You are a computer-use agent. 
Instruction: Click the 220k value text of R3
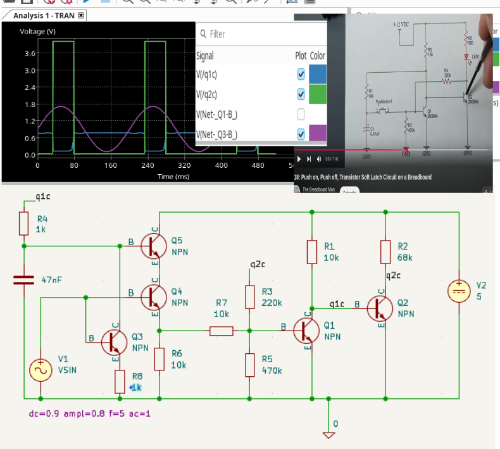point(272,303)
